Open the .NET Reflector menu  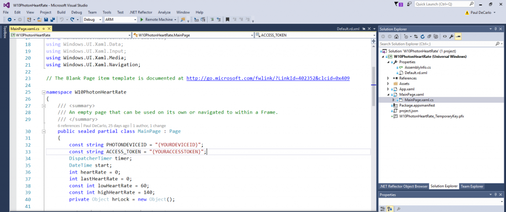point(140,12)
